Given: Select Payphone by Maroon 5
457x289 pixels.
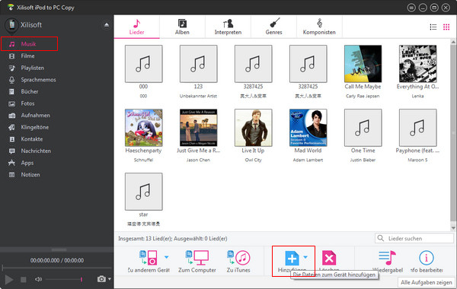Looking at the screenshot, I should click(x=417, y=128).
